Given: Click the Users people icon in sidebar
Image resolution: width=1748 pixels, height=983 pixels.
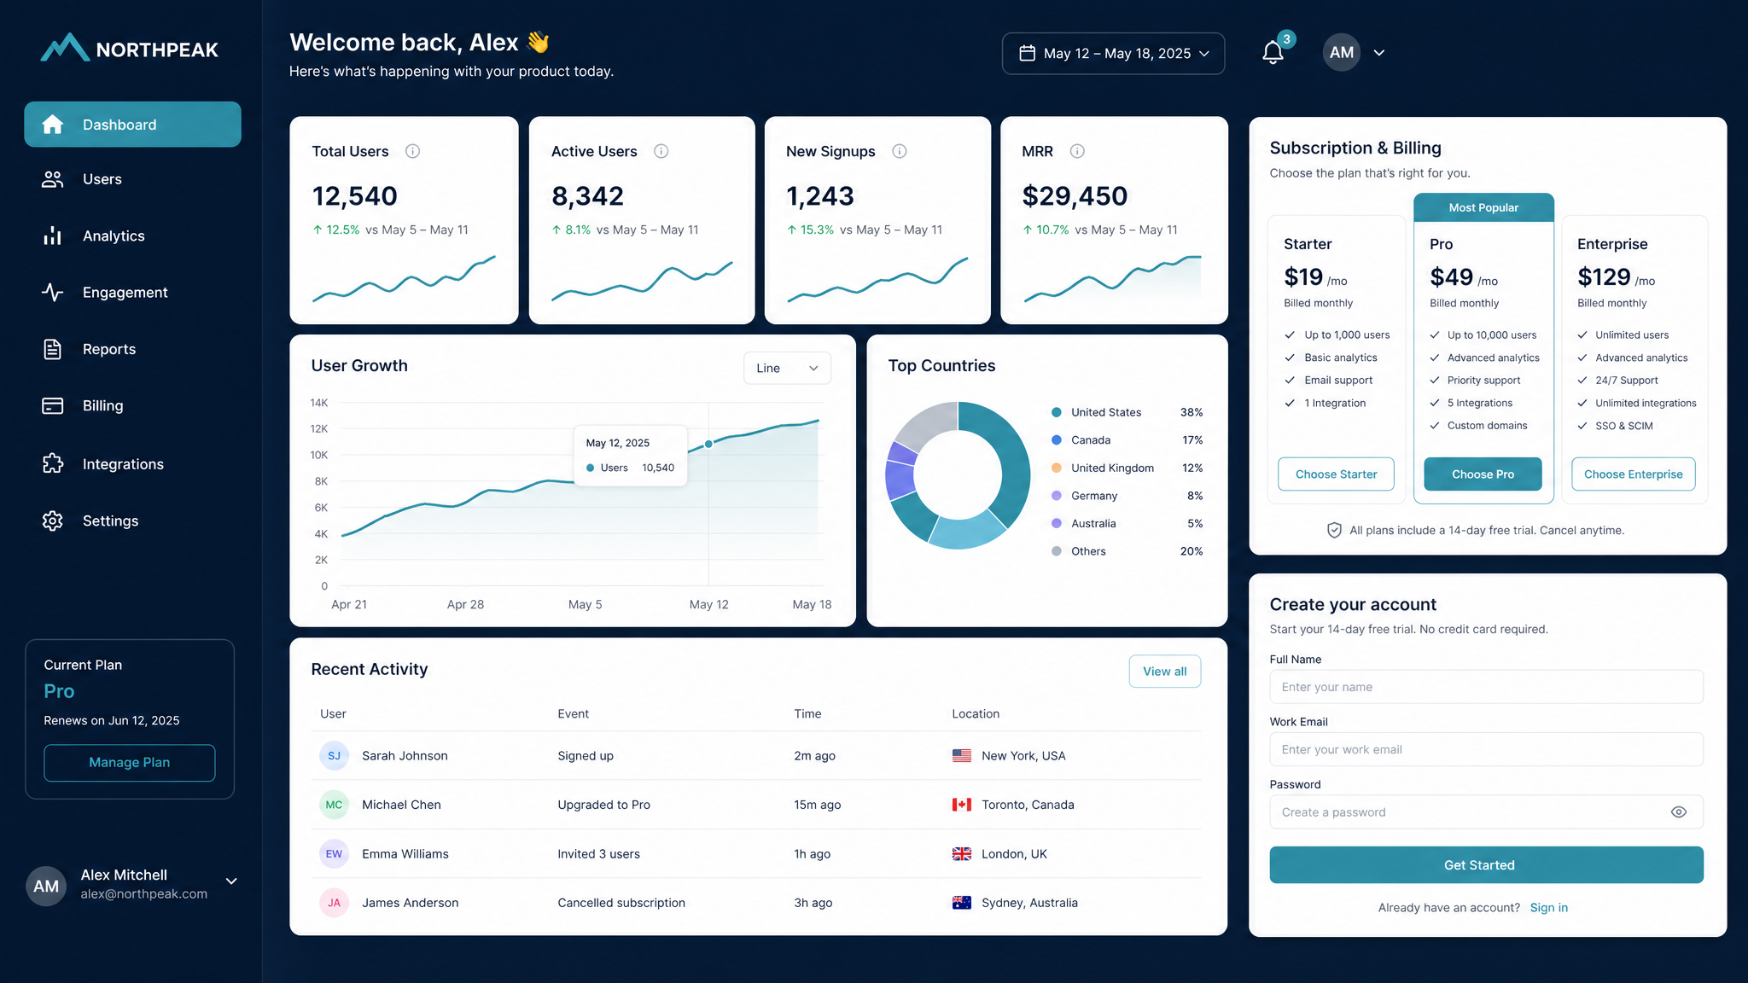Looking at the screenshot, I should click(53, 179).
